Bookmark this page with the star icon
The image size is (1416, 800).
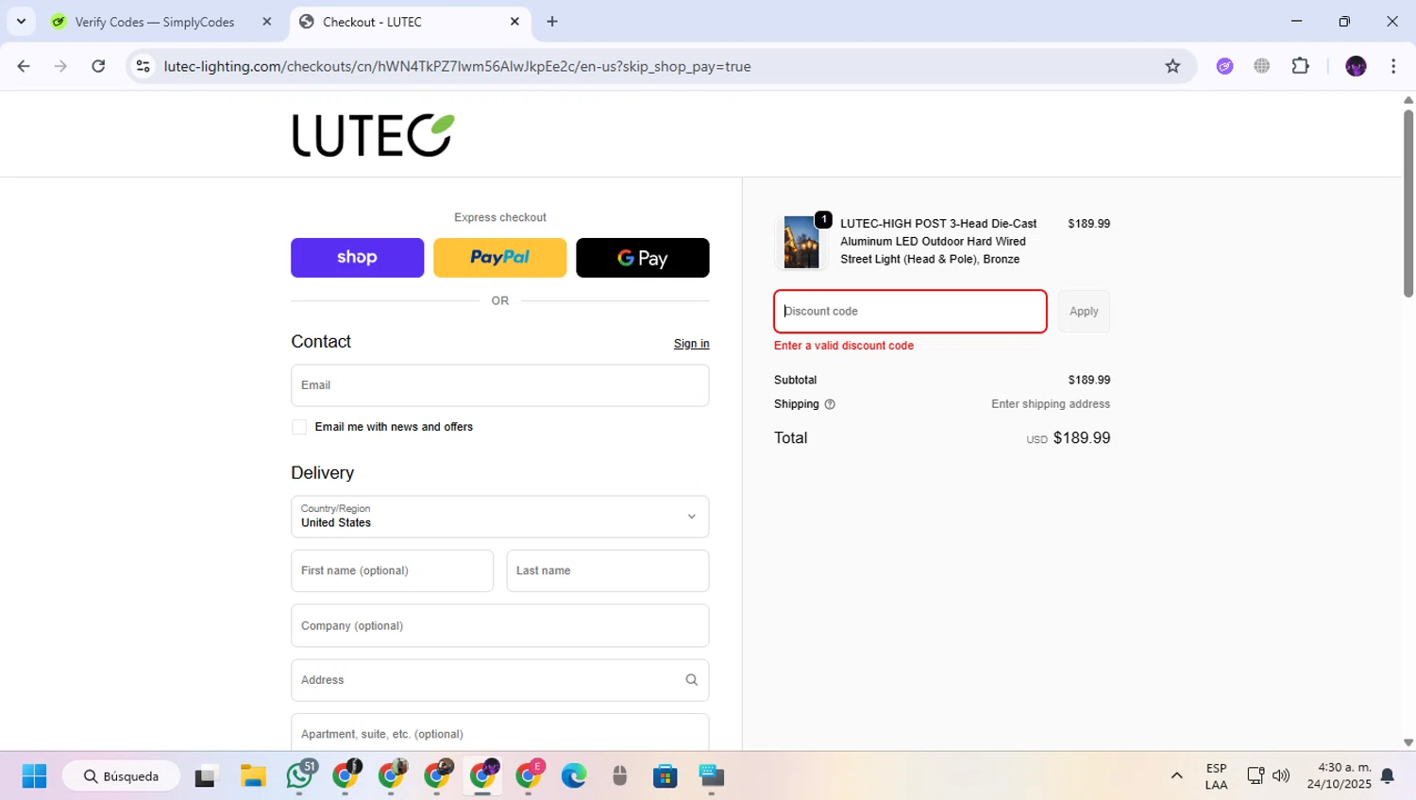1172,66
